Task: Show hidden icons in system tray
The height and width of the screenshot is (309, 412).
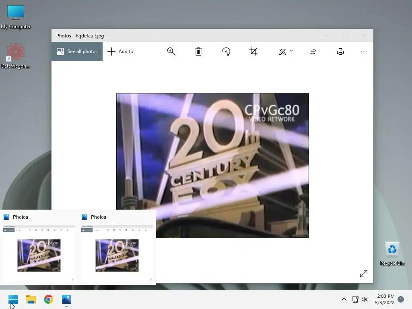Action: click(344, 299)
